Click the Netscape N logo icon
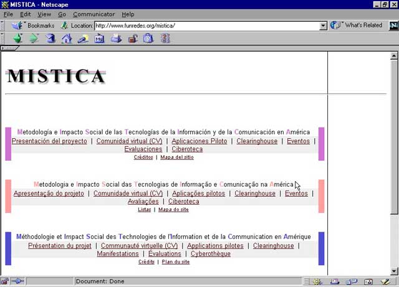This screenshot has width=399, height=287. pyautogui.click(x=393, y=26)
